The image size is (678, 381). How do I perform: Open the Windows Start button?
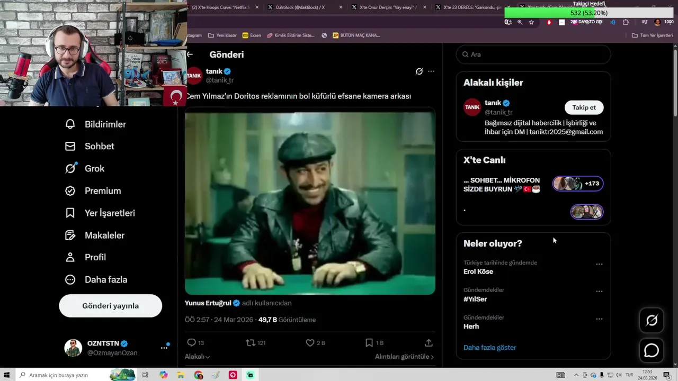7,375
